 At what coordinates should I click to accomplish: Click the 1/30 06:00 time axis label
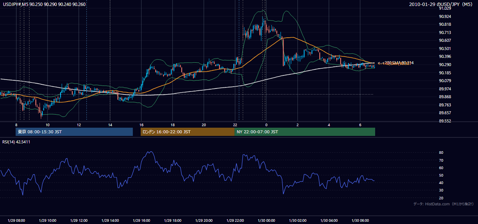point(360,221)
